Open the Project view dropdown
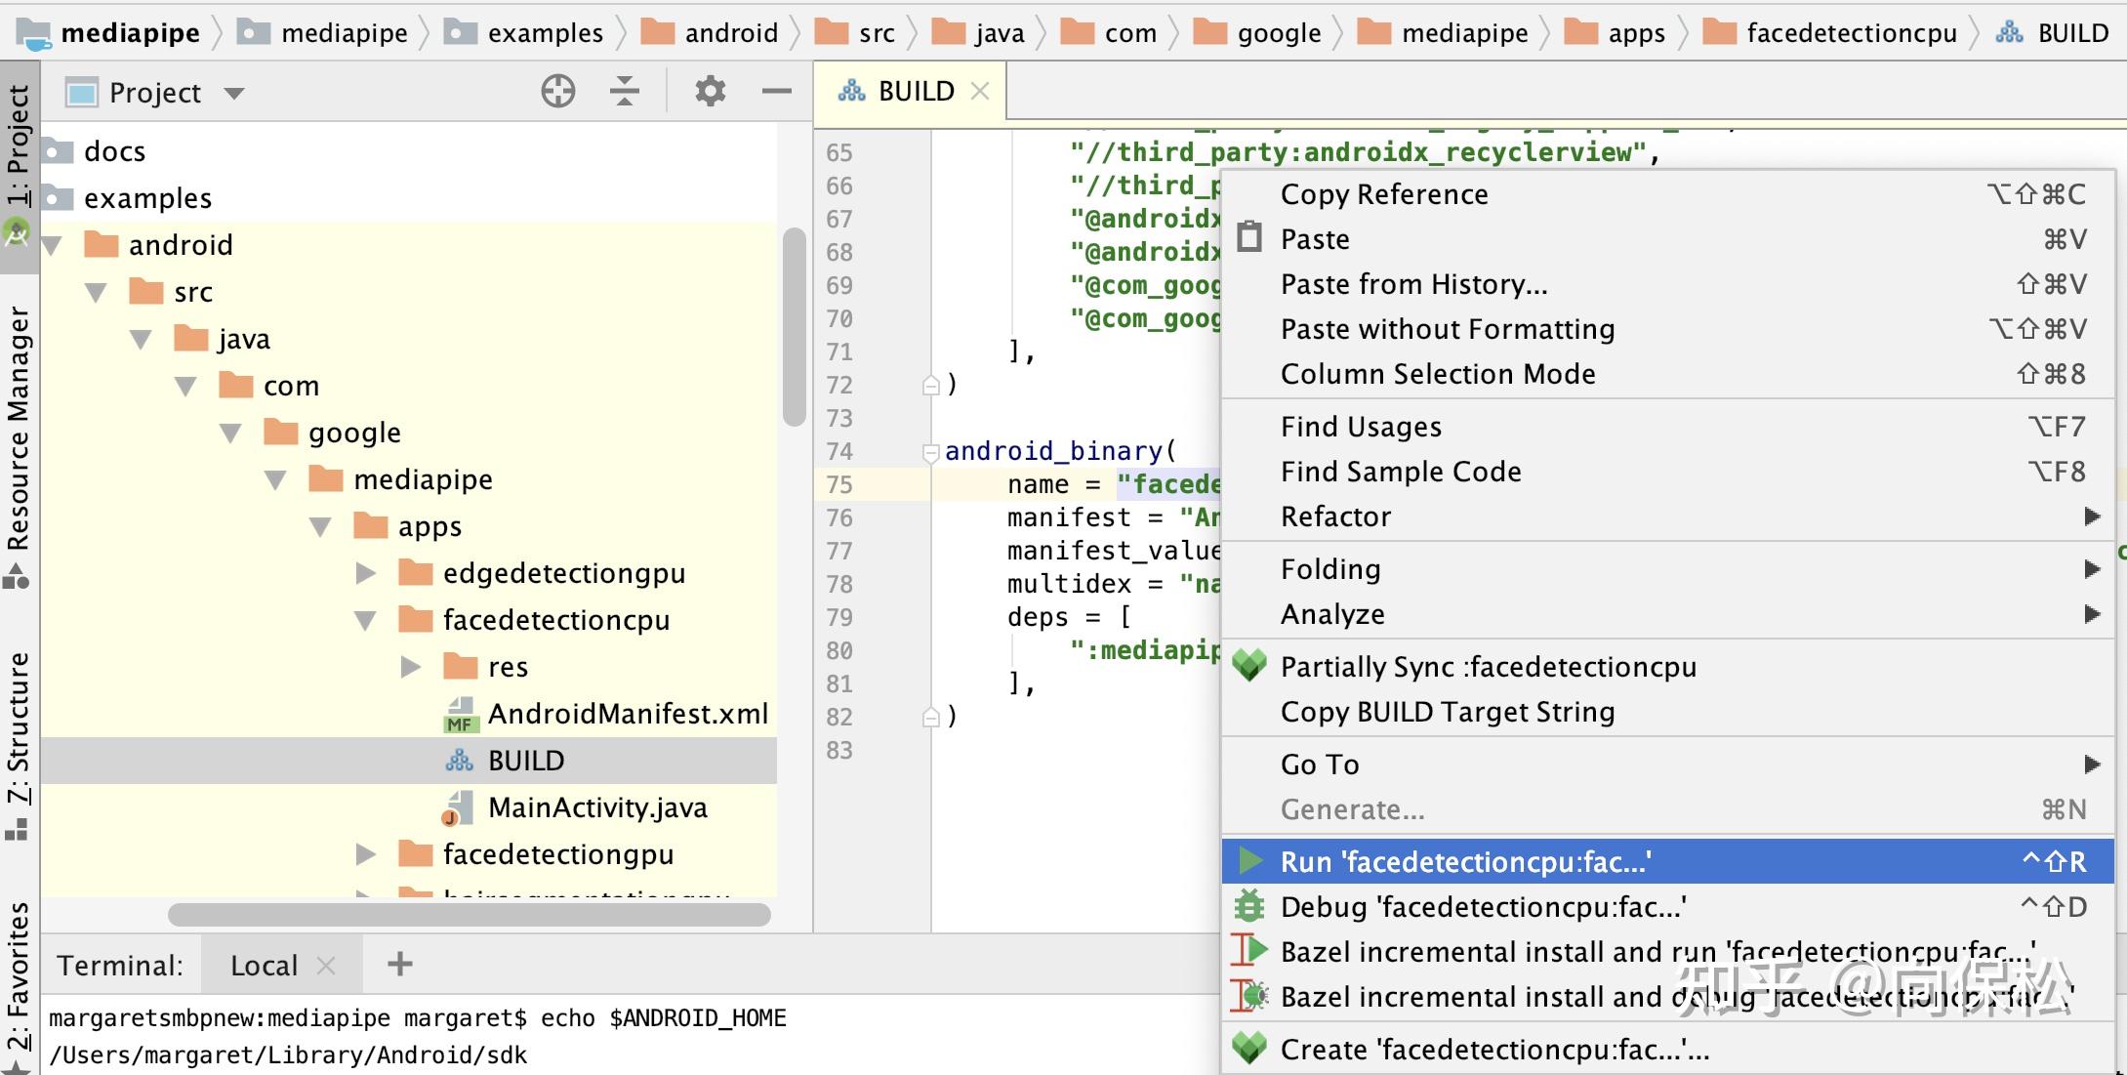This screenshot has height=1075, width=2127. click(x=233, y=93)
